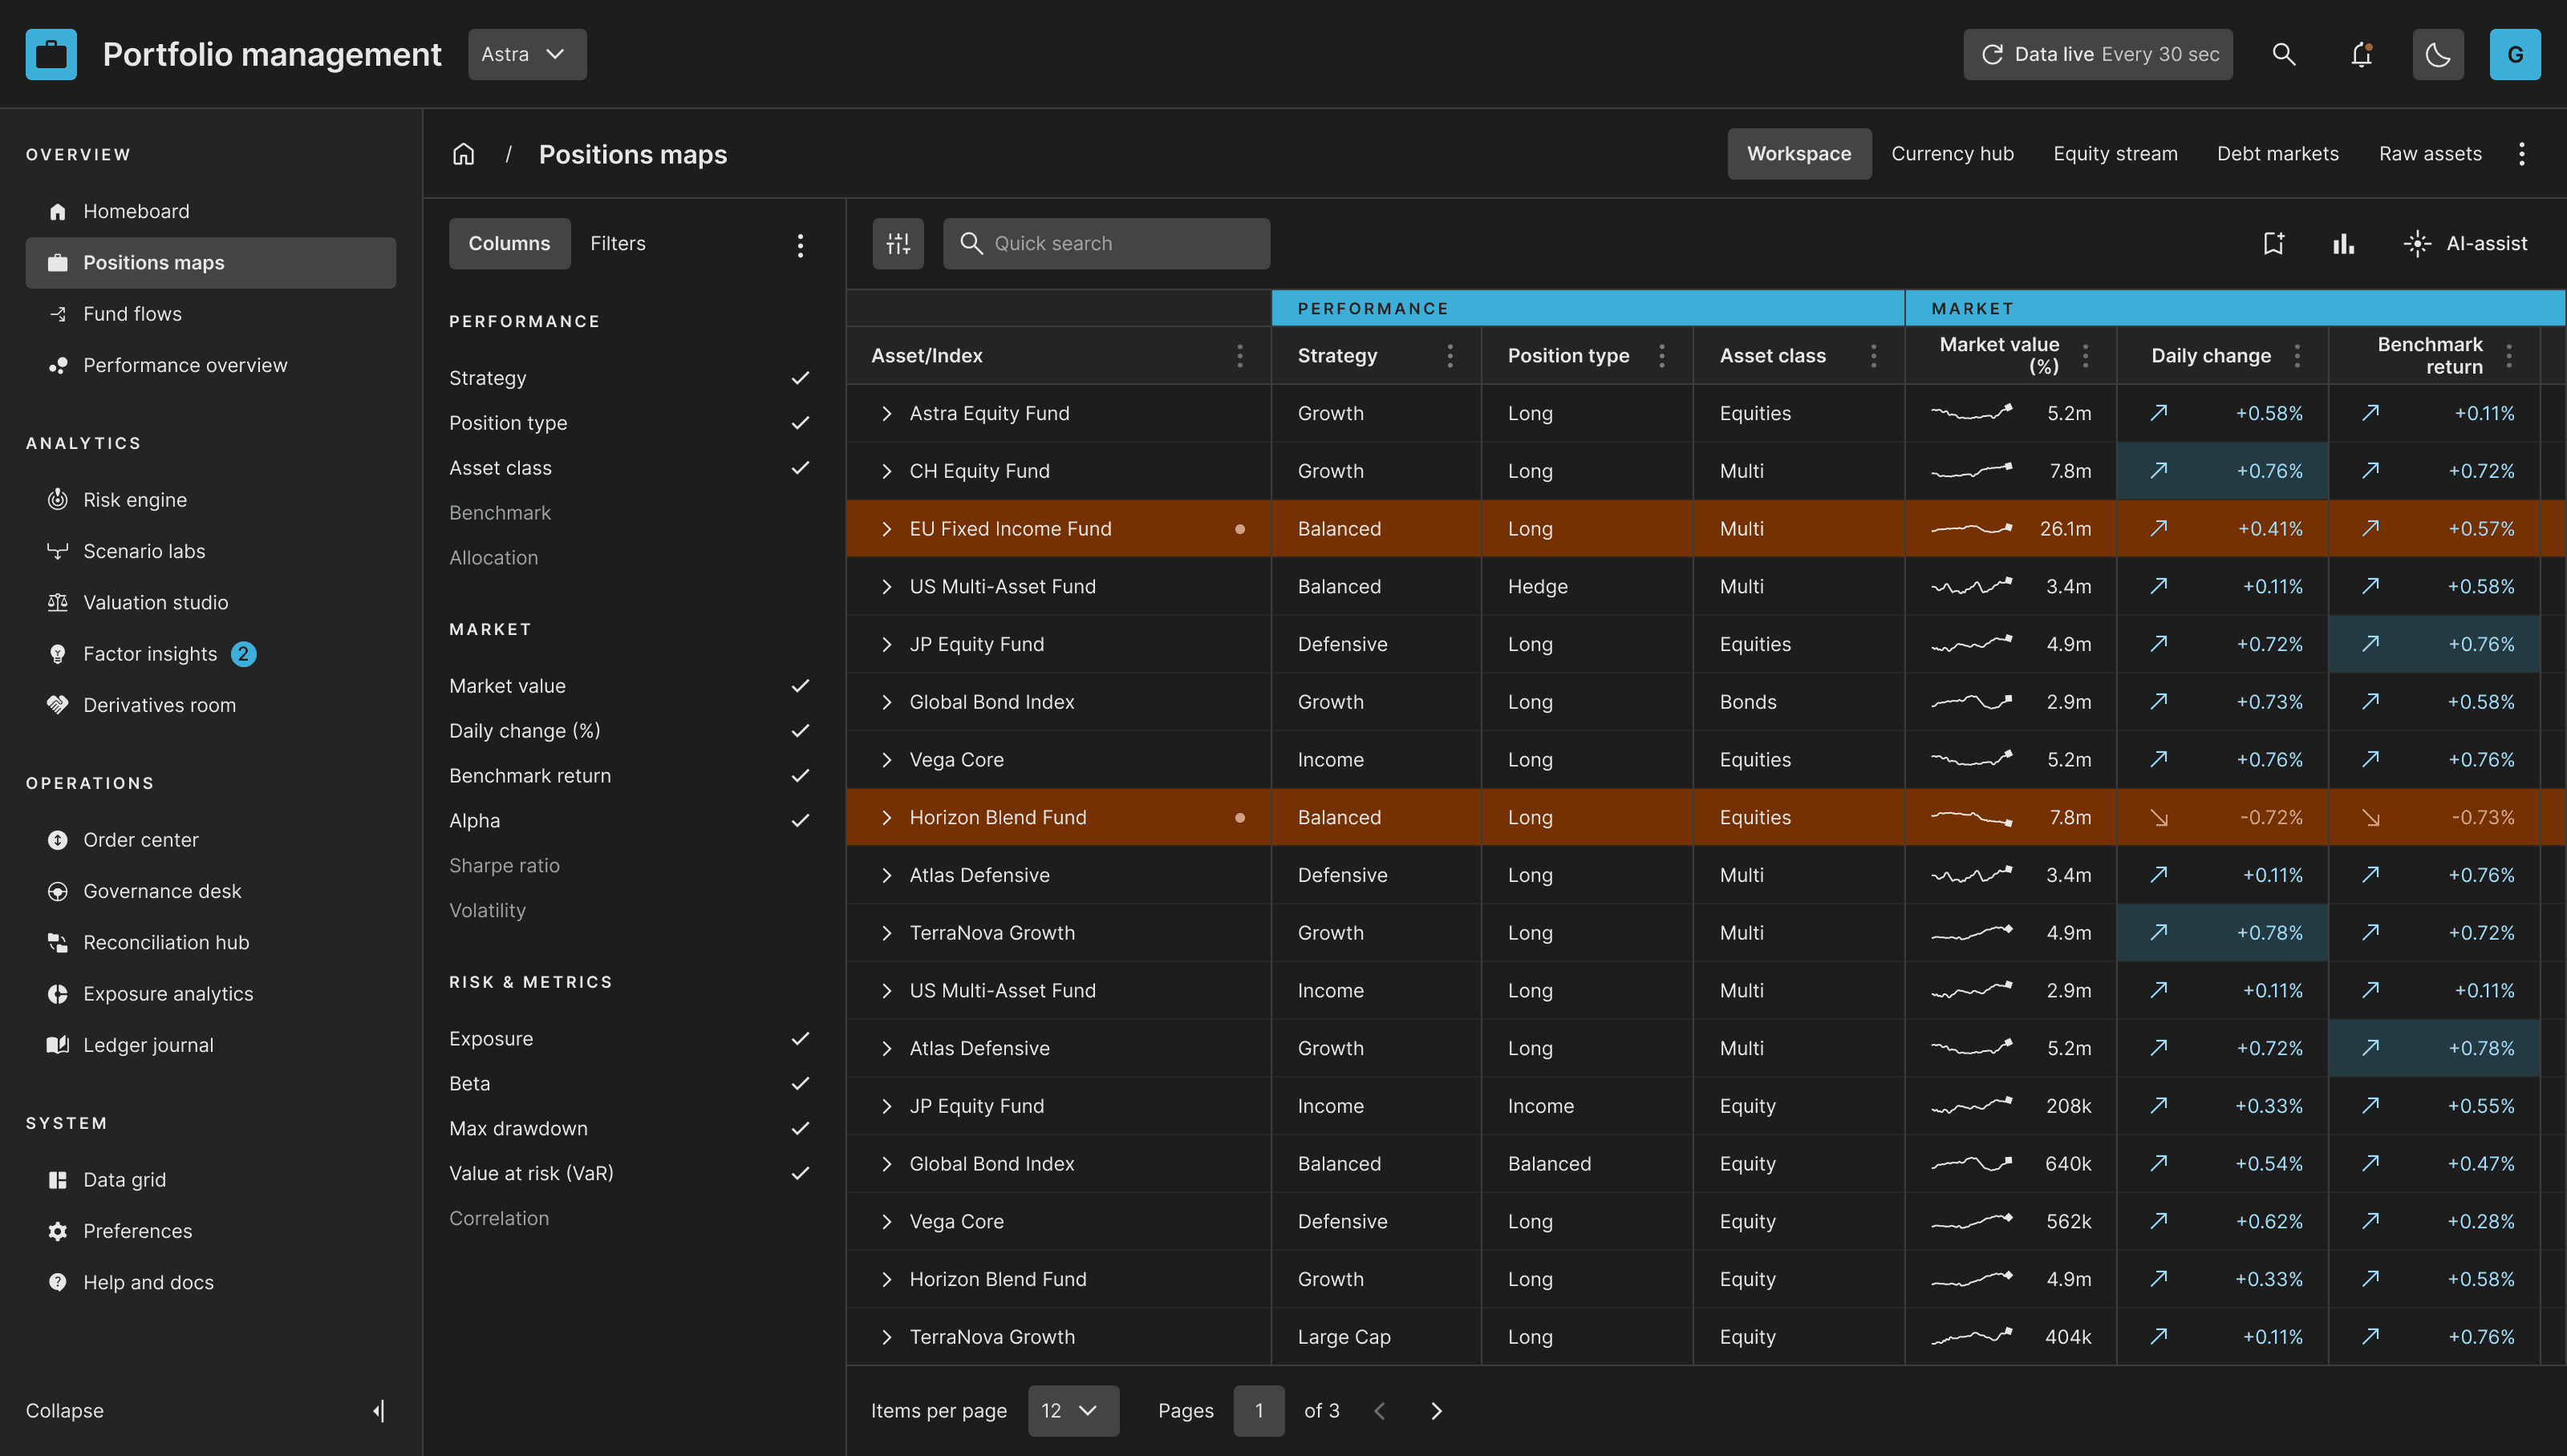Click the bookmark add icon
This screenshot has width=2567, height=1456.
point(2274,243)
